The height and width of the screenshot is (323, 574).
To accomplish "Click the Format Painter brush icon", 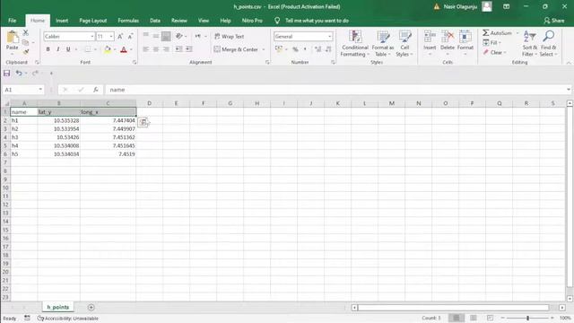I will (26, 52).
